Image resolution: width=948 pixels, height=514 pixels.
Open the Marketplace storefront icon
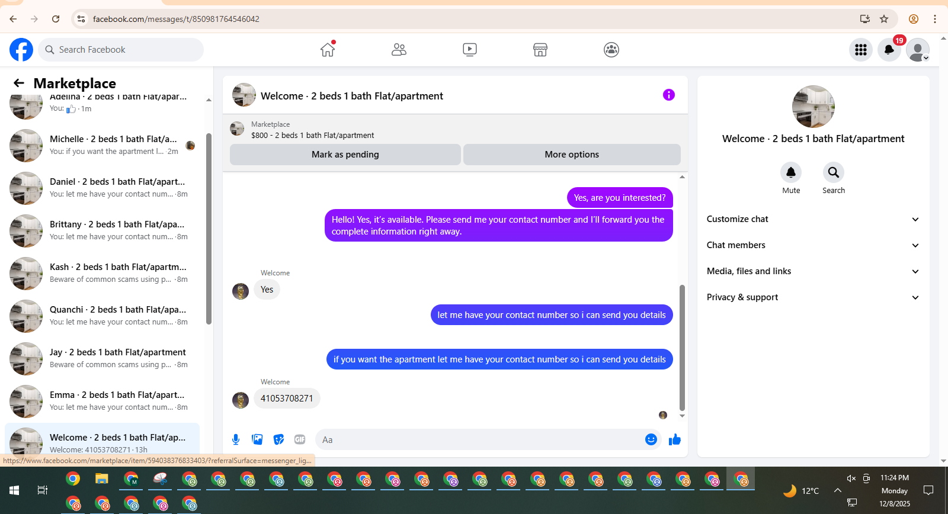pyautogui.click(x=540, y=50)
